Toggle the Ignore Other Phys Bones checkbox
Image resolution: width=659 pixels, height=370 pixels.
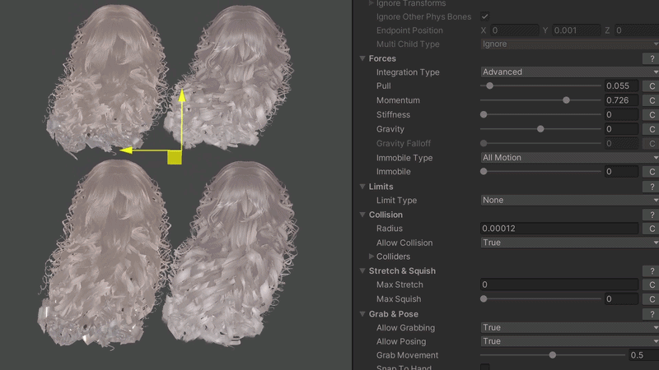484,16
